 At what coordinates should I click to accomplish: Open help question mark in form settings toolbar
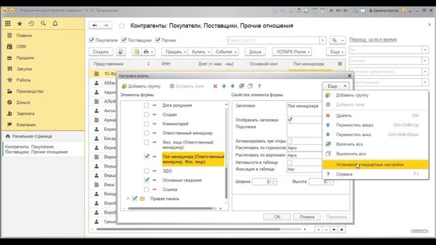click(259, 86)
